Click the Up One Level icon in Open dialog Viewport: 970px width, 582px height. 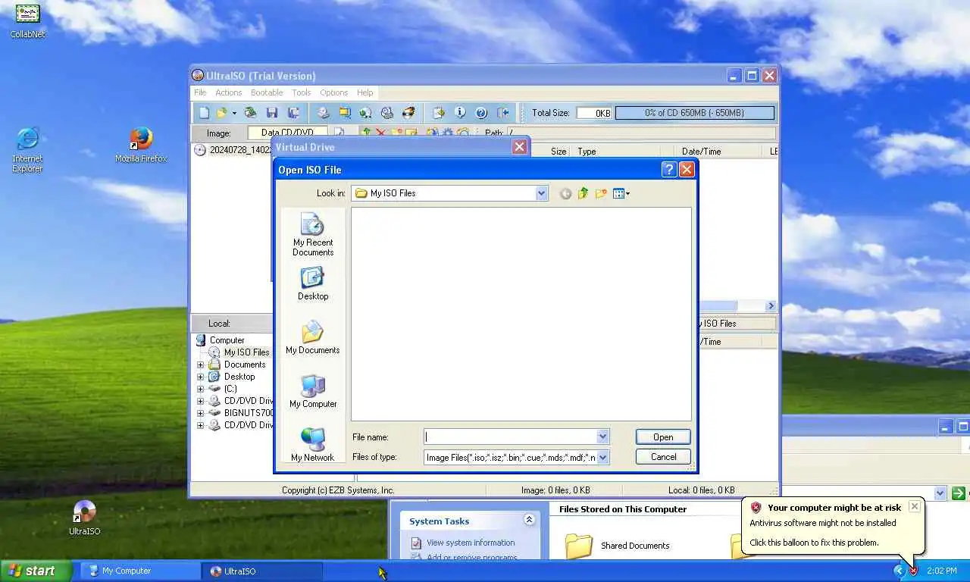pos(583,193)
